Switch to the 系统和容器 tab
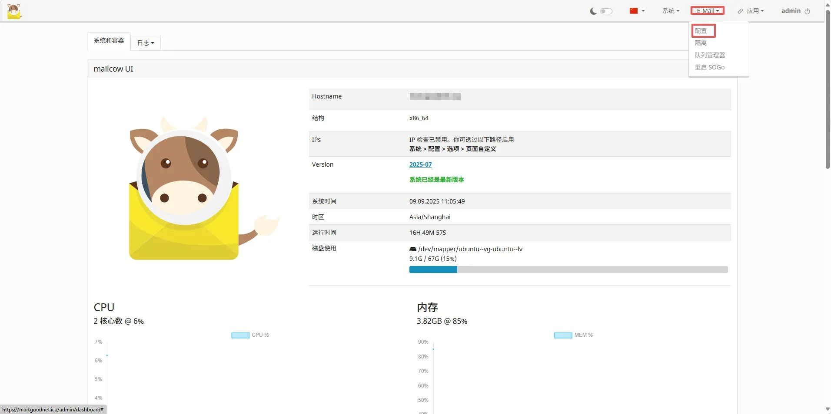The height and width of the screenshot is (414, 831). 109,40
